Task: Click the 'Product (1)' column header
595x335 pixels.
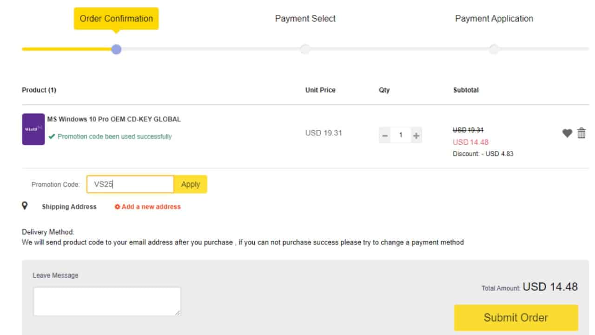Action: click(x=39, y=90)
